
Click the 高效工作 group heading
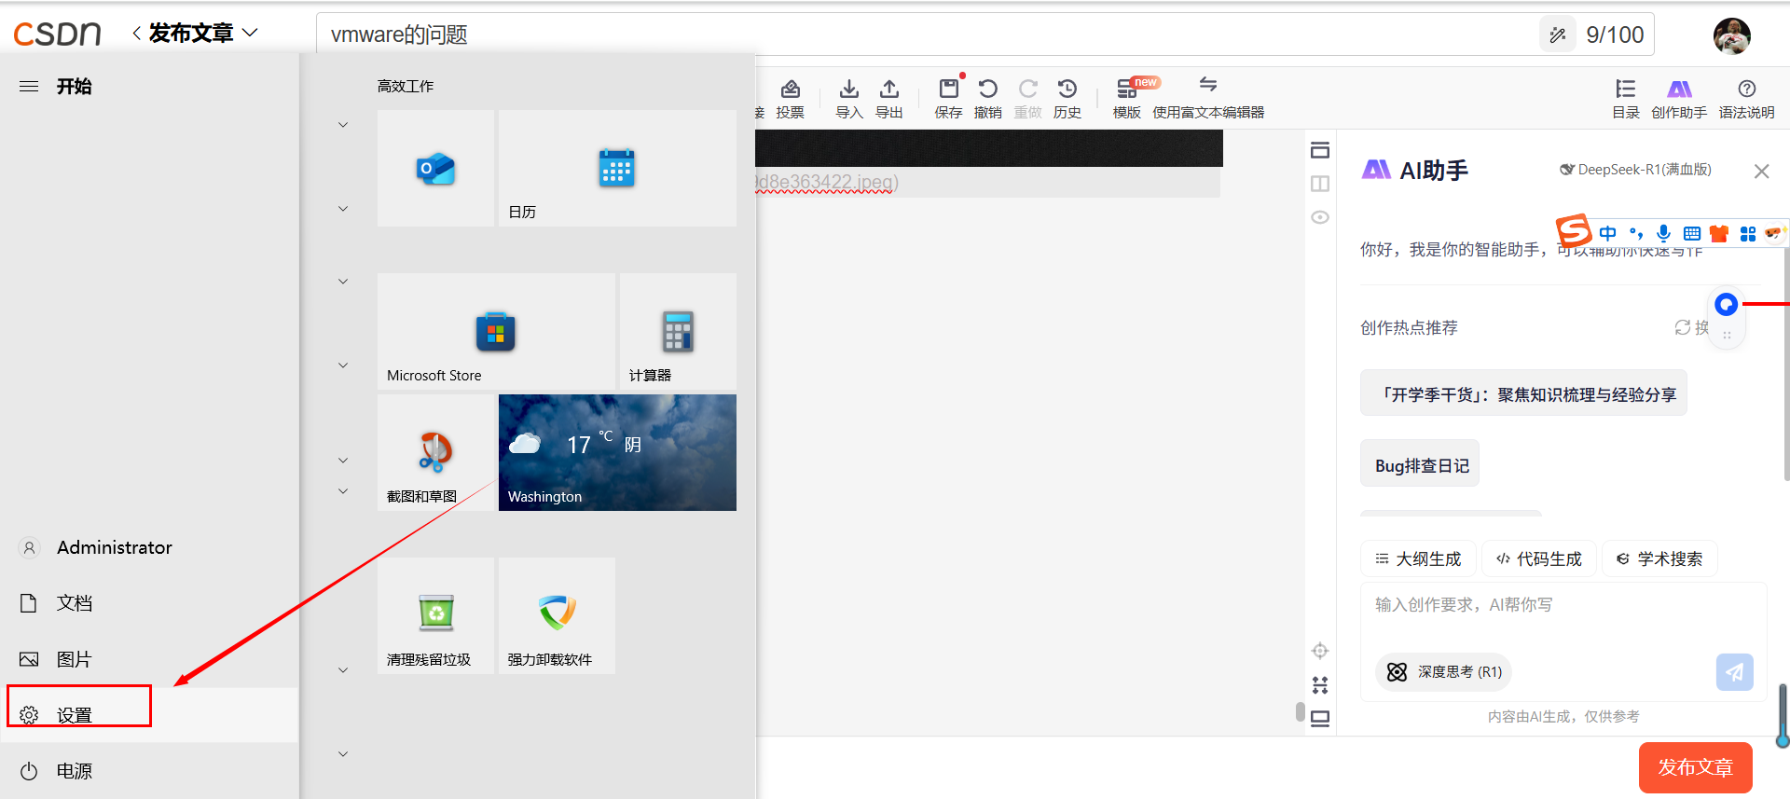pos(406,86)
